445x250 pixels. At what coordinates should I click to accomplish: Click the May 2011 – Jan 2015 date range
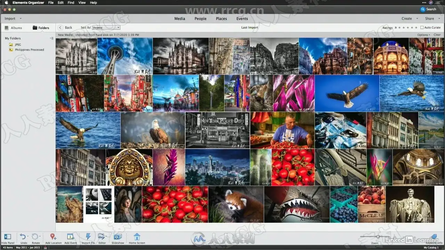click(x=28, y=248)
